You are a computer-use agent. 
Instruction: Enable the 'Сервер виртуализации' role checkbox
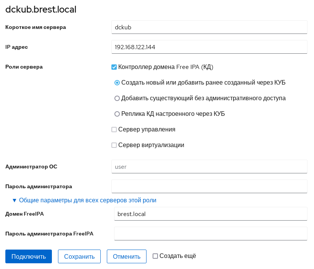[x=114, y=145]
